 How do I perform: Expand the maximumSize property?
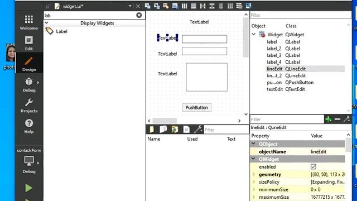point(254,197)
